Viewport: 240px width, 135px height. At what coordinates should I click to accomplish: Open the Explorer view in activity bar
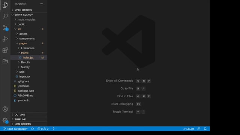pyautogui.click(x=5, y=5)
